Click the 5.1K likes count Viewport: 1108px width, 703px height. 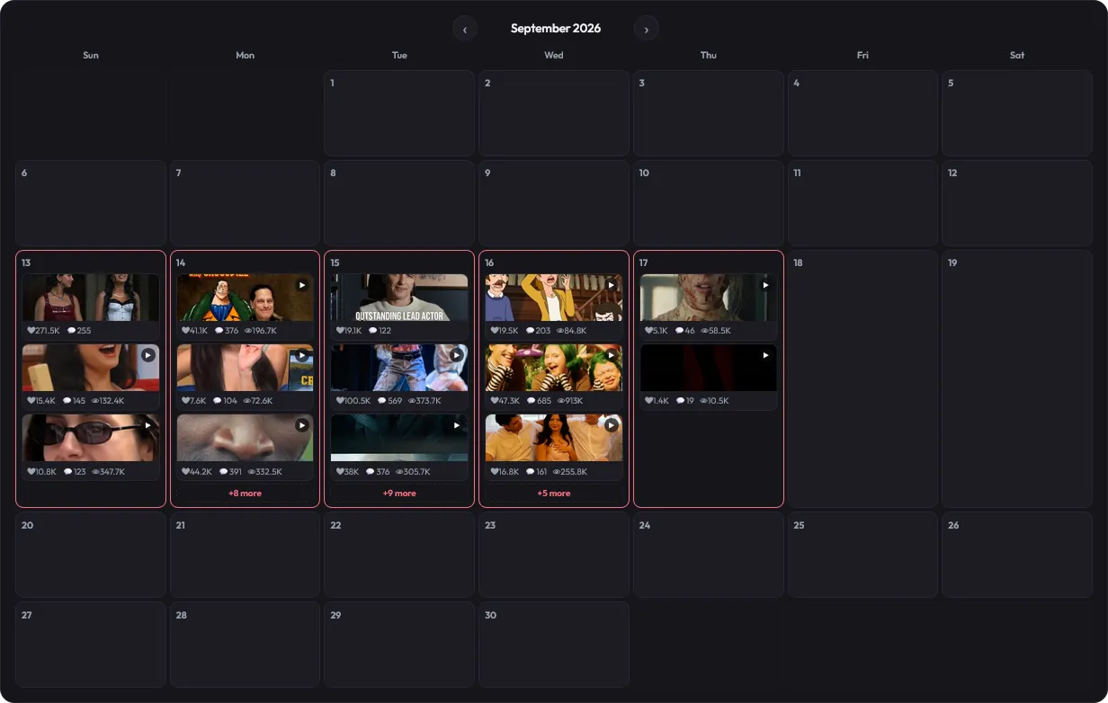tap(661, 331)
